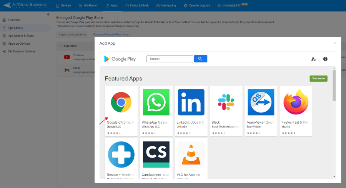
Task: Close the Add App dialog
Action: point(335,43)
